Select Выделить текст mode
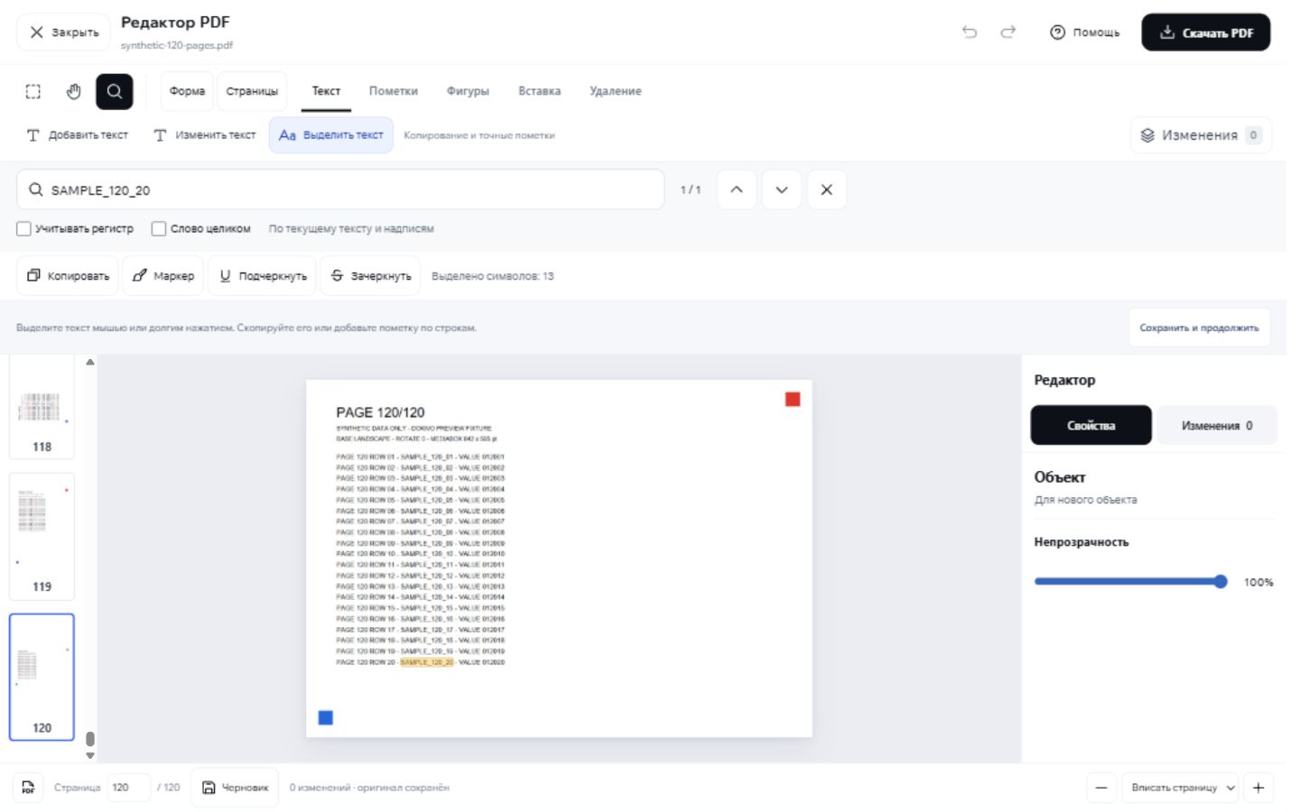This screenshot has width=1300, height=812. [331, 135]
